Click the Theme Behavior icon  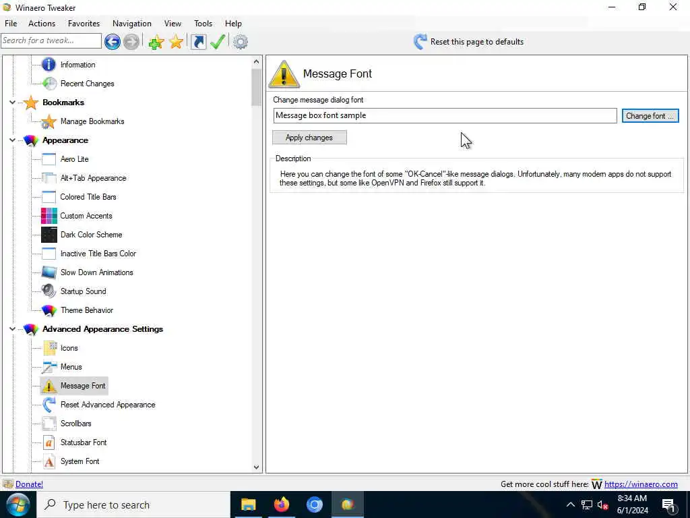coord(49,310)
